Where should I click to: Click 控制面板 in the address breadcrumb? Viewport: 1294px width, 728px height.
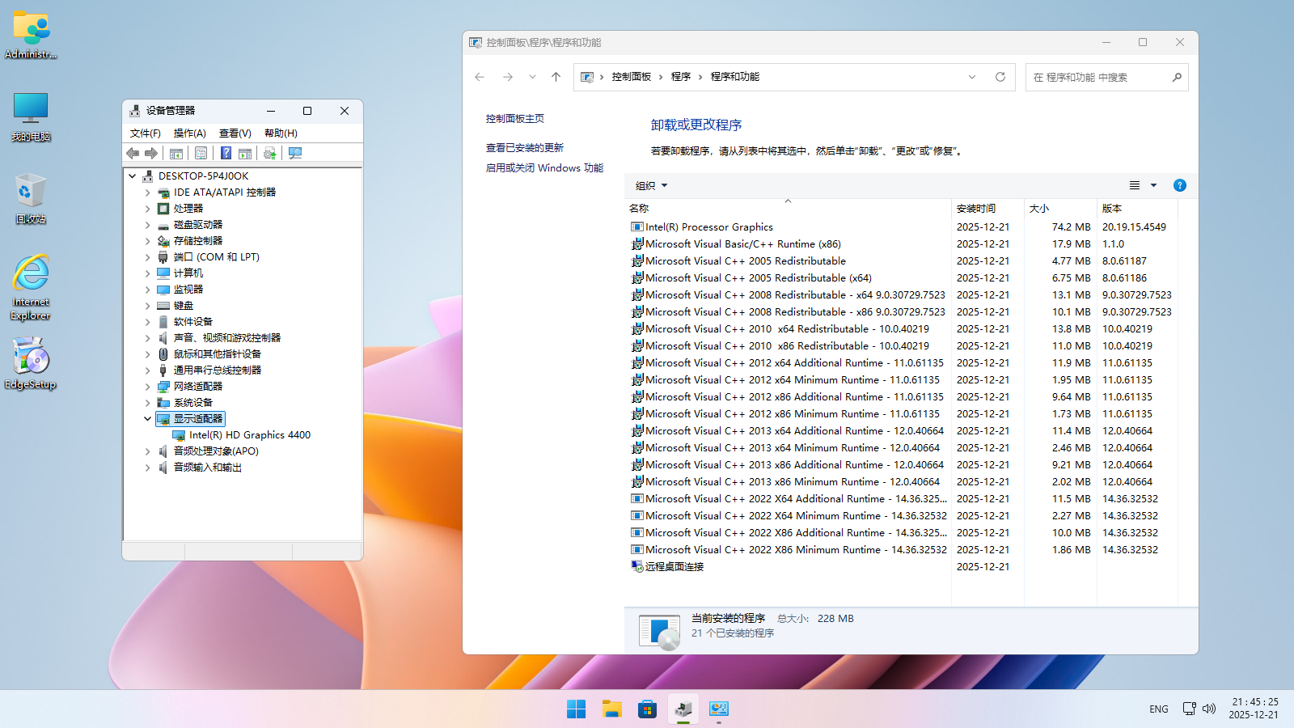pos(632,77)
